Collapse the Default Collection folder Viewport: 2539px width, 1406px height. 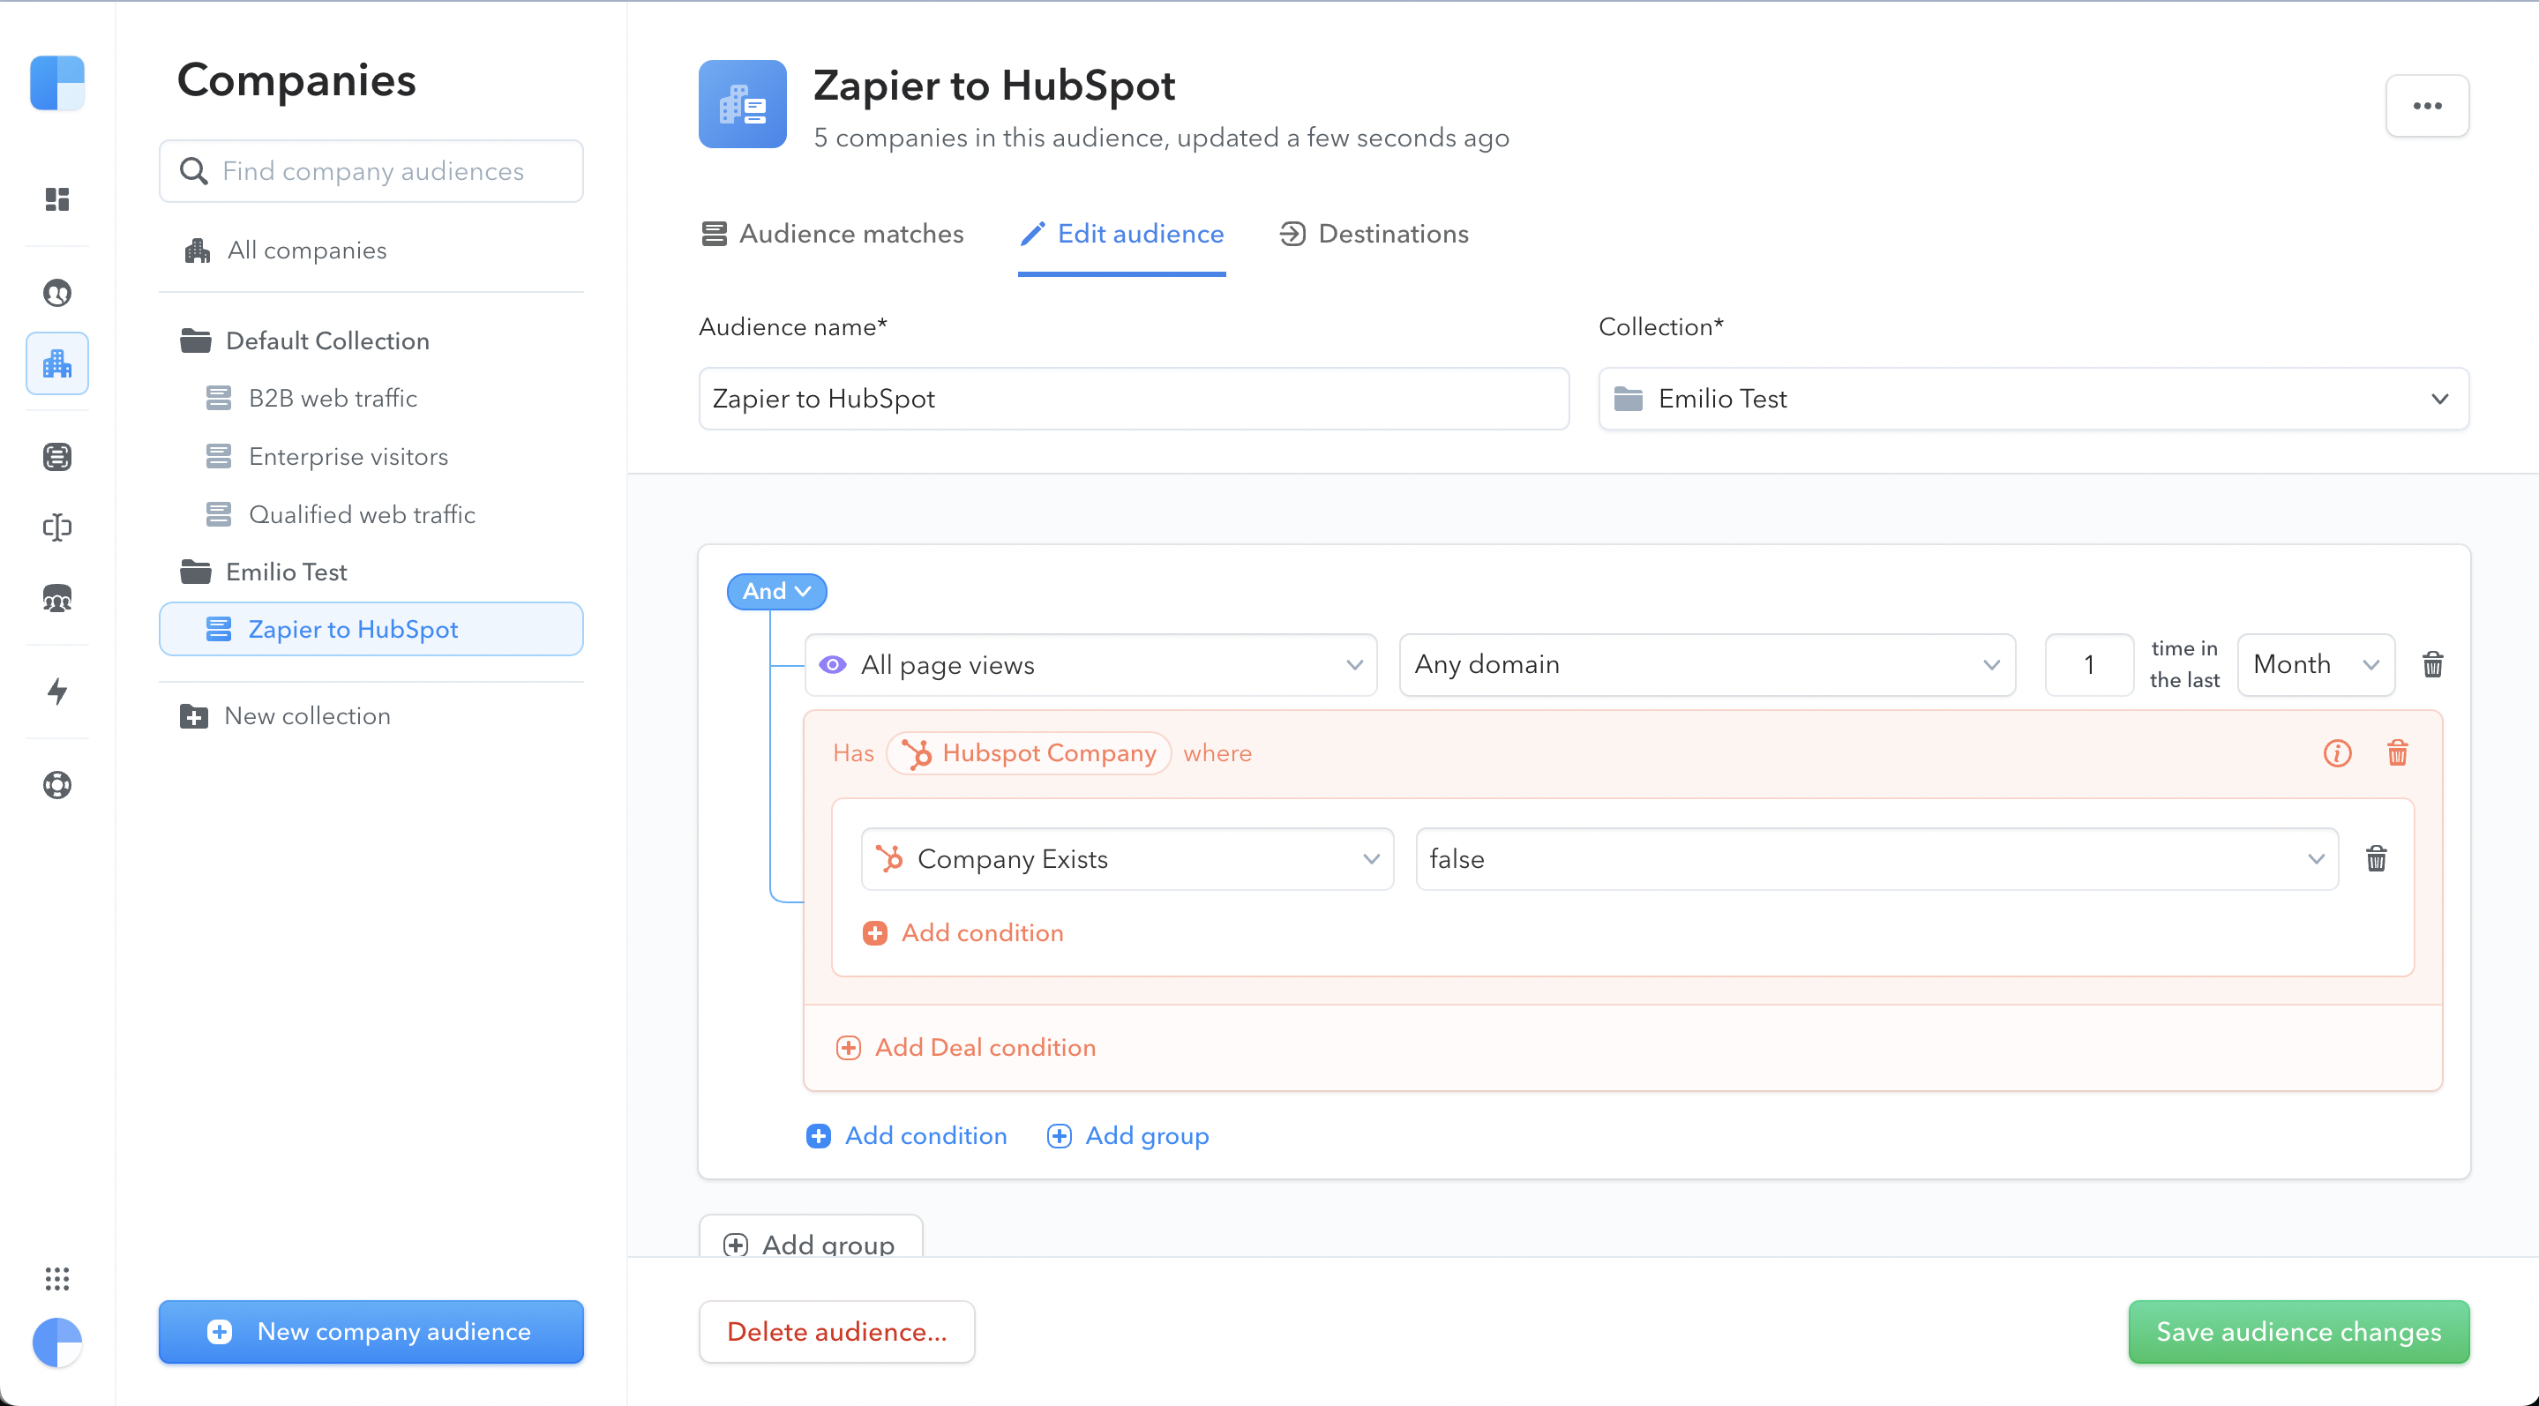305,340
